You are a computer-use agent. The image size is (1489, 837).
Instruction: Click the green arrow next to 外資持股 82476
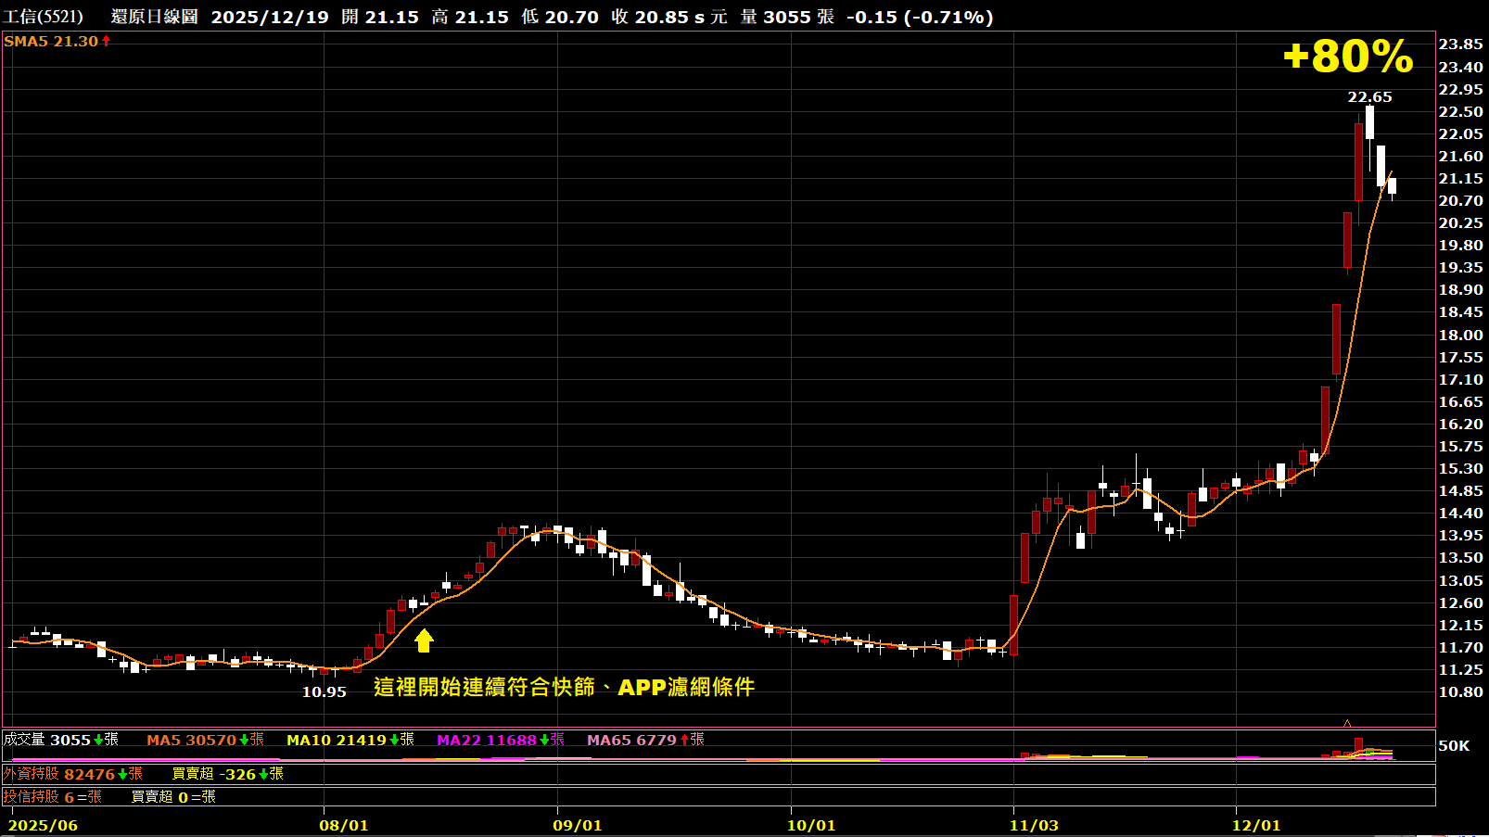tap(122, 774)
